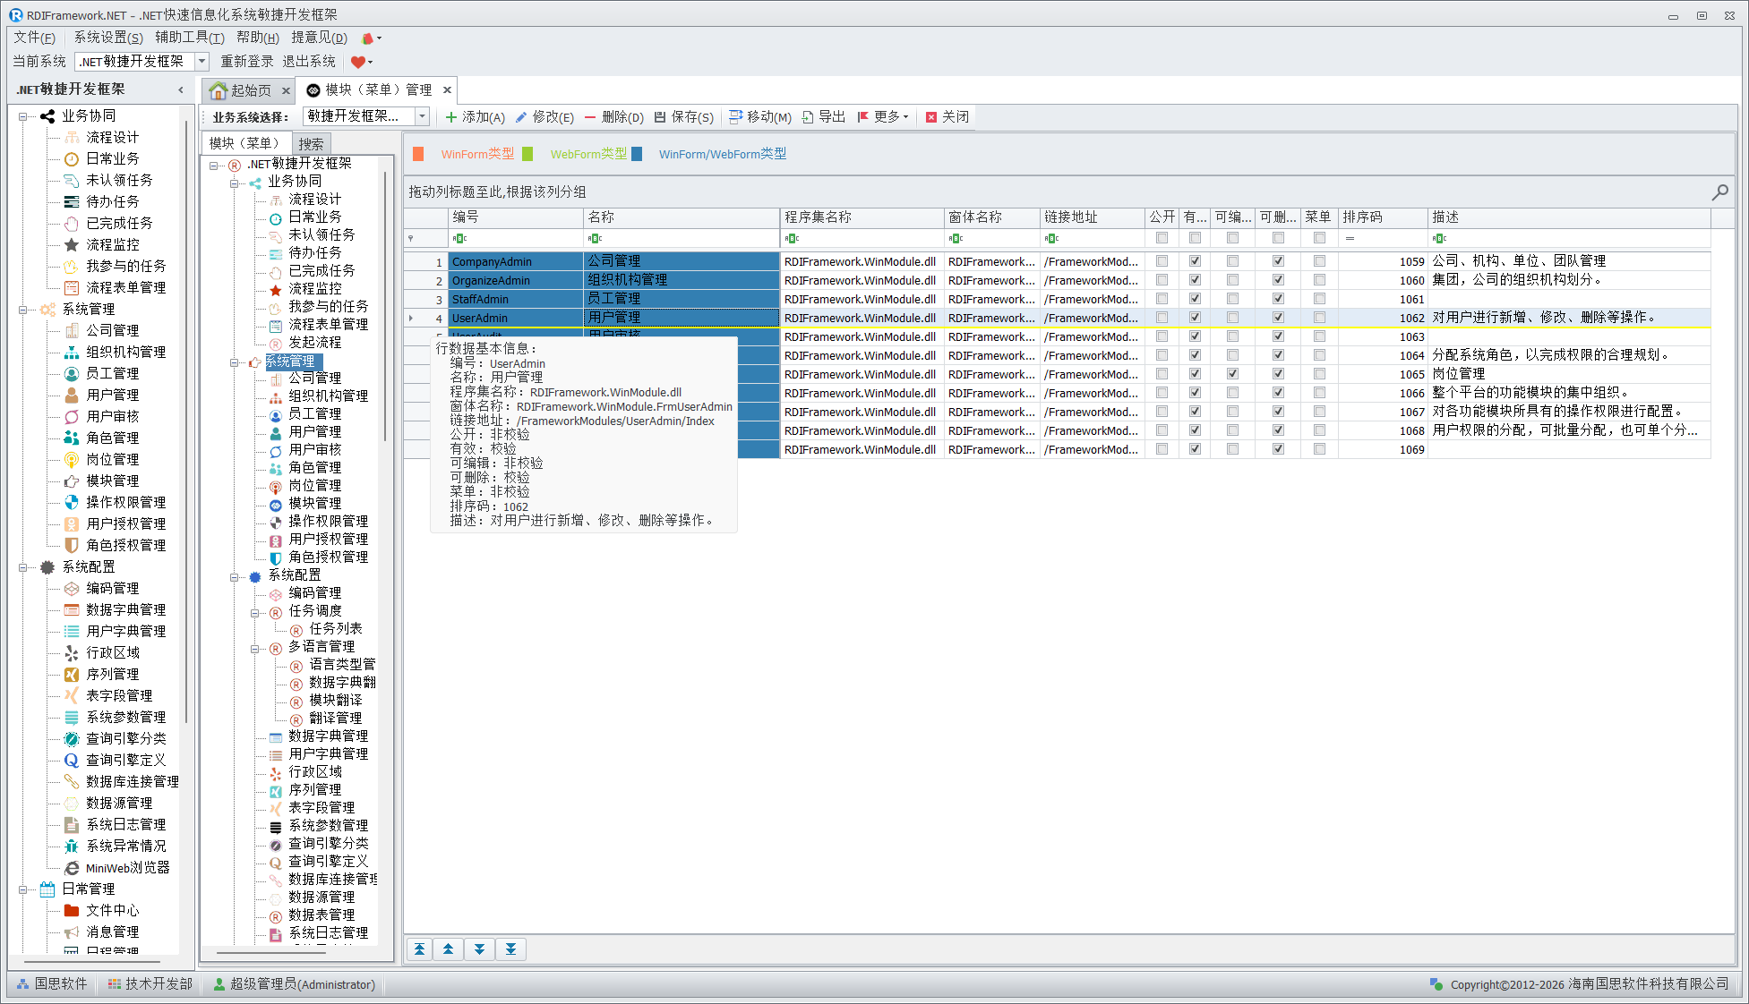
Task: Click the red heart icon in toolbar
Action: point(358,62)
